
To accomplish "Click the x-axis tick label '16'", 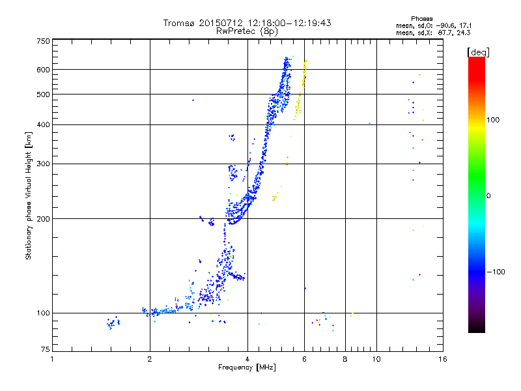I will (x=443, y=359).
